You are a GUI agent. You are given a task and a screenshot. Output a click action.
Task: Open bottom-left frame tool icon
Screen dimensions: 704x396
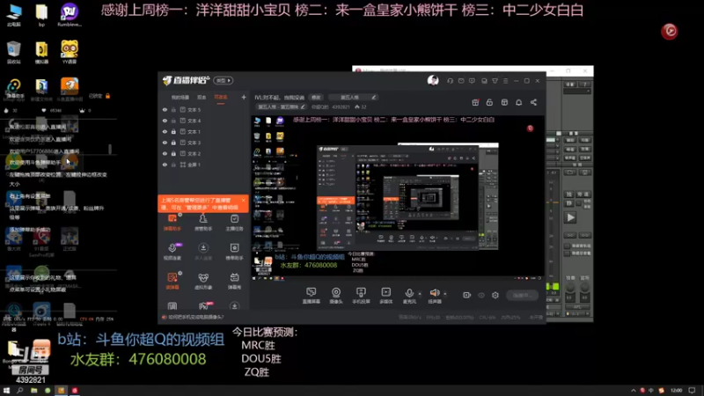pyautogui.click(x=172, y=306)
